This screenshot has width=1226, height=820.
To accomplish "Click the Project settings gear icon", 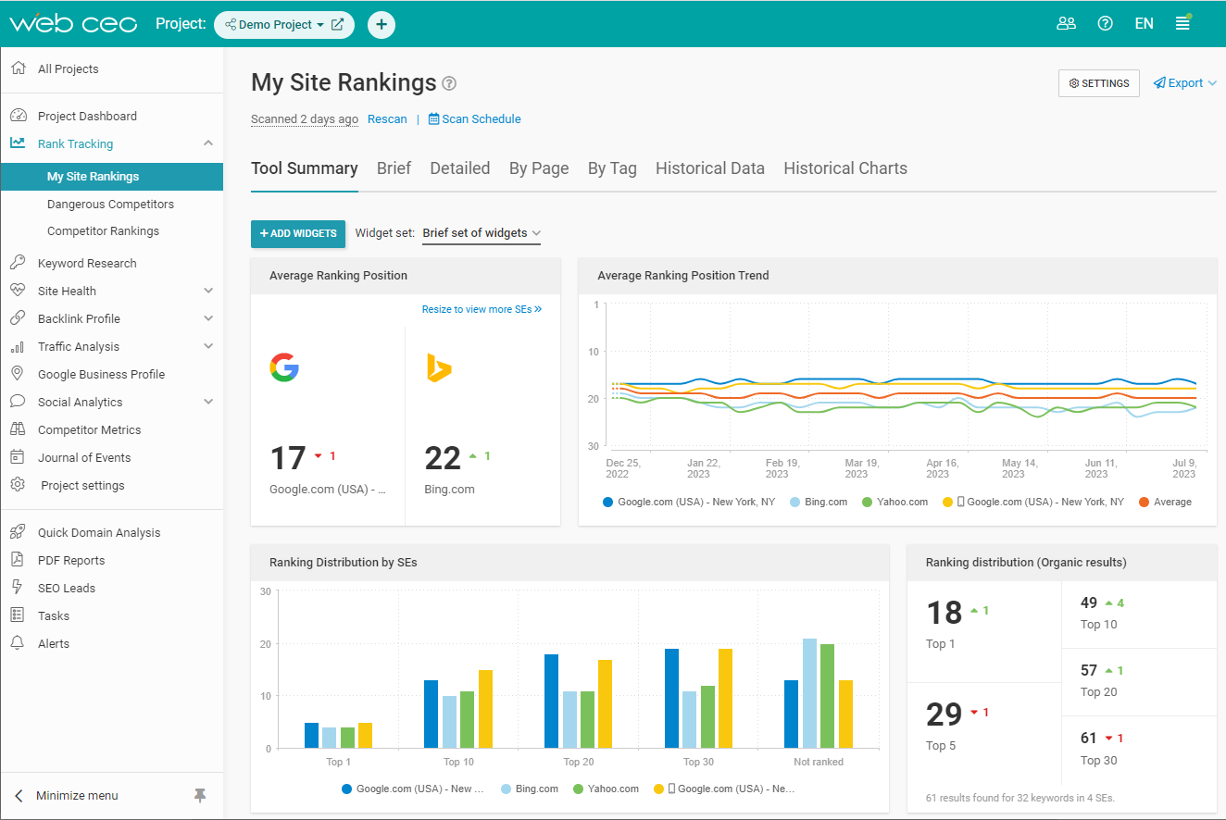I will (18, 485).
